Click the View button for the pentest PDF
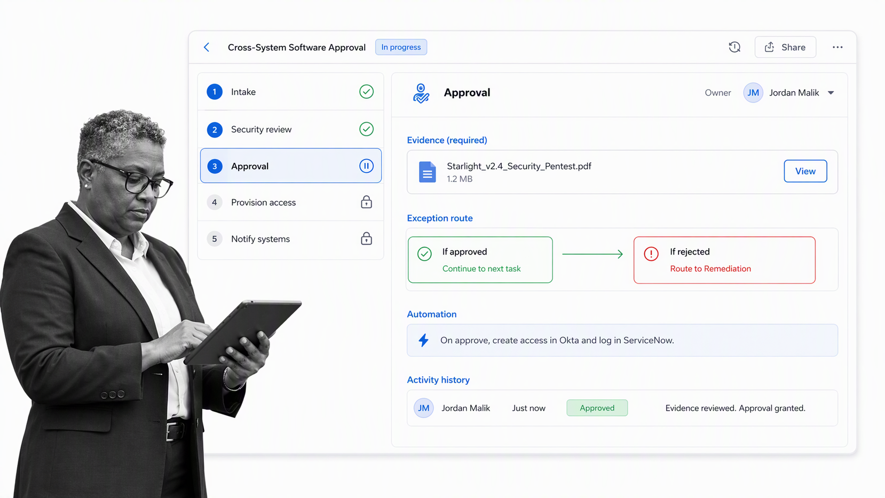885x498 pixels. coord(805,171)
